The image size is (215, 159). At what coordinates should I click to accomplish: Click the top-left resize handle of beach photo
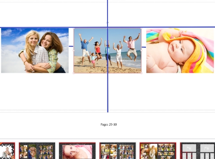click(74, 28)
